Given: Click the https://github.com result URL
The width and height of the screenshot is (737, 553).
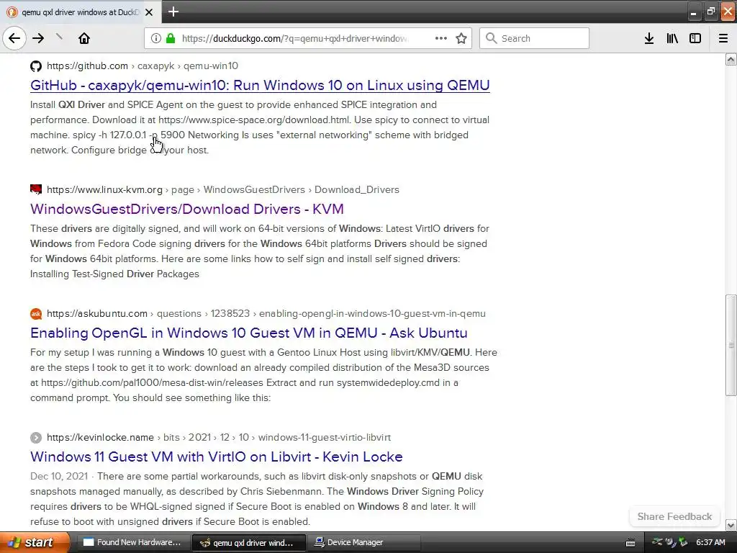Looking at the screenshot, I should click(87, 66).
